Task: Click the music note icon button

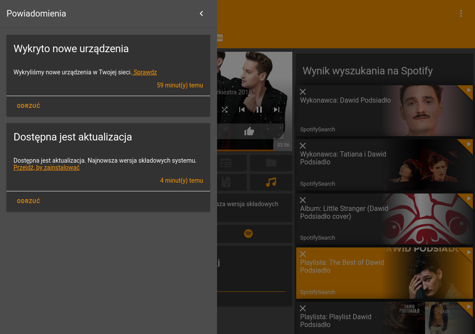Action: tap(271, 182)
